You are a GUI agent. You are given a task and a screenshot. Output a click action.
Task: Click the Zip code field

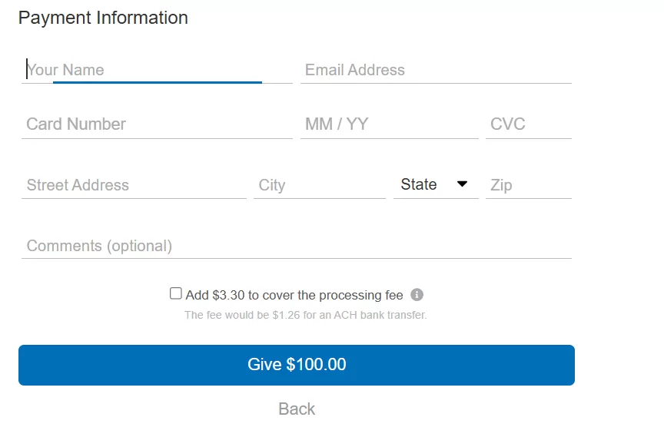[528, 185]
